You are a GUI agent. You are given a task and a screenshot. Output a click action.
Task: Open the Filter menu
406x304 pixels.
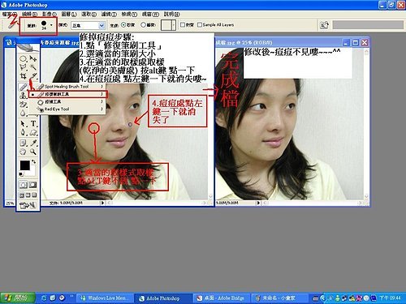(109, 14)
